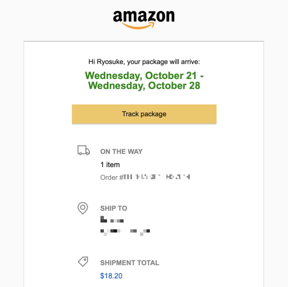Click the dash between the delivery dates
This screenshot has width=288, height=287.
[202, 76]
